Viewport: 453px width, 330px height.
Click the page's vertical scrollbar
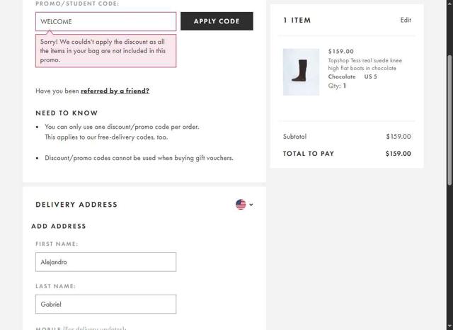(449, 142)
